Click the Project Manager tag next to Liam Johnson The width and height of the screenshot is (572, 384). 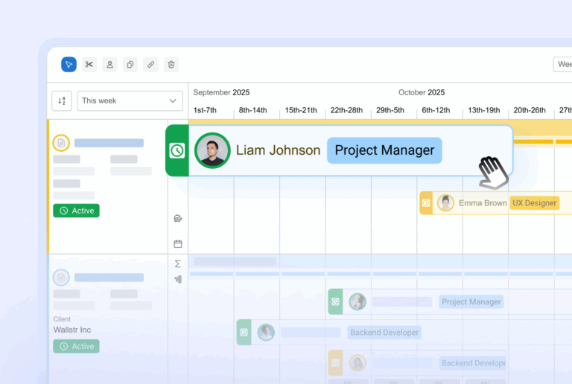coord(384,150)
